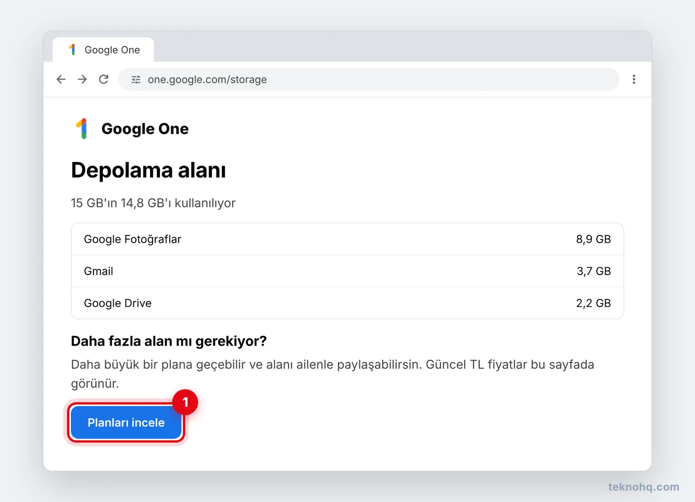View site information icon in address bar
This screenshot has width=695, height=502.
pos(136,79)
